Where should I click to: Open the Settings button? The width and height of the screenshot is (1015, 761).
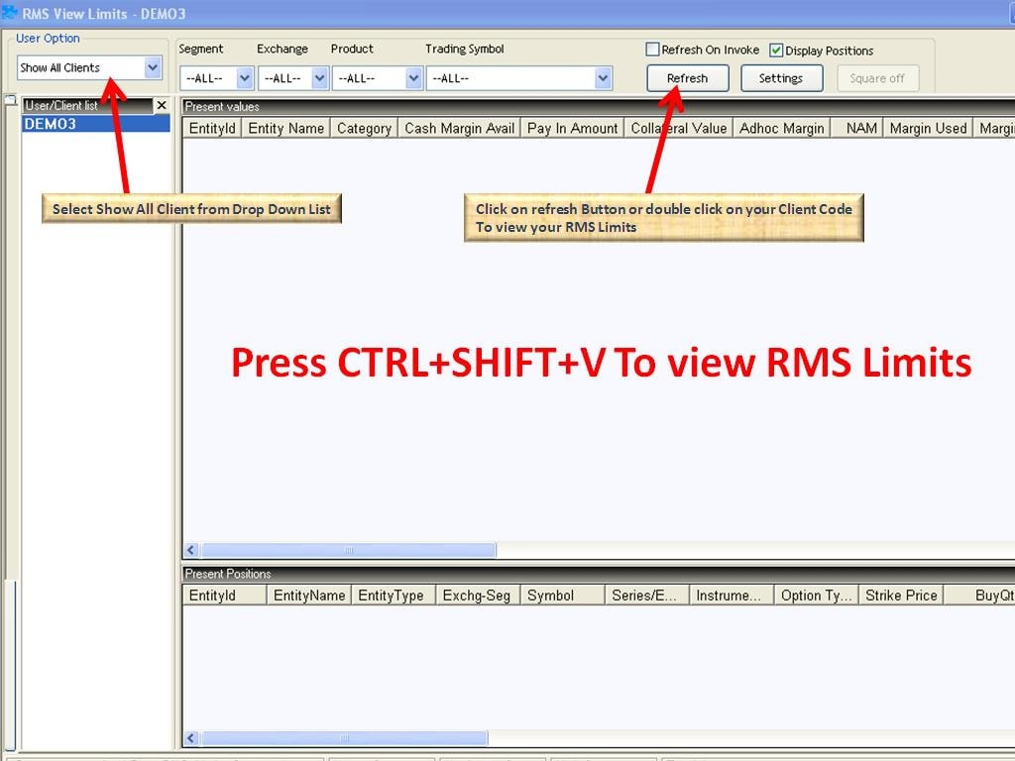780,78
